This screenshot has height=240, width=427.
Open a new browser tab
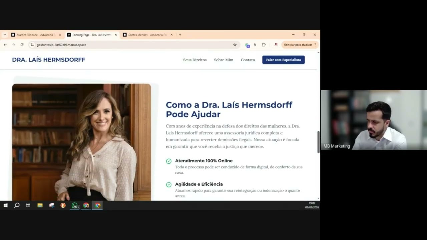180,35
